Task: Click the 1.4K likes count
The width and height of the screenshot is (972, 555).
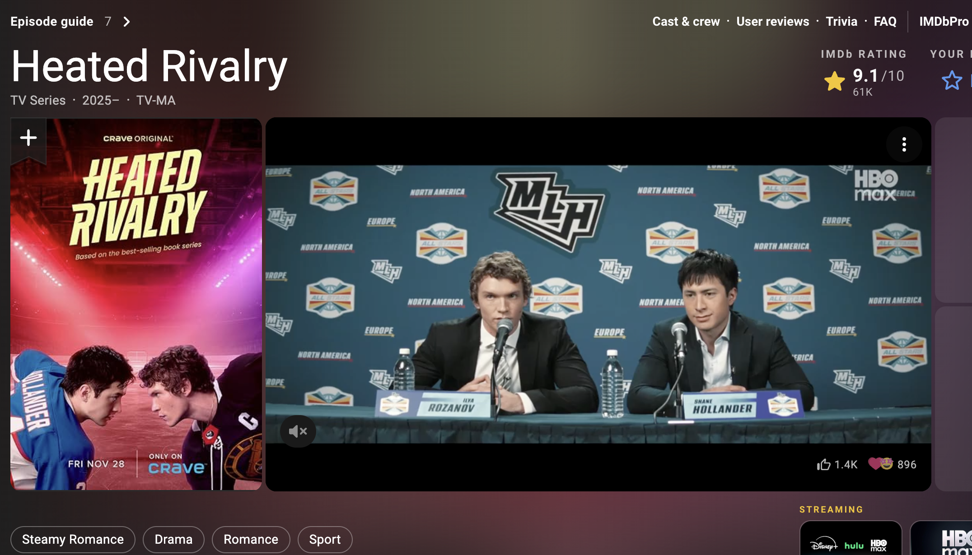Action: click(x=846, y=465)
